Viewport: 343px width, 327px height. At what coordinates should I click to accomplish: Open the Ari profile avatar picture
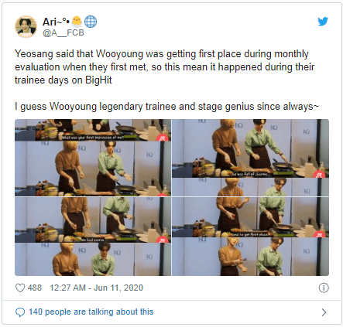point(26,26)
